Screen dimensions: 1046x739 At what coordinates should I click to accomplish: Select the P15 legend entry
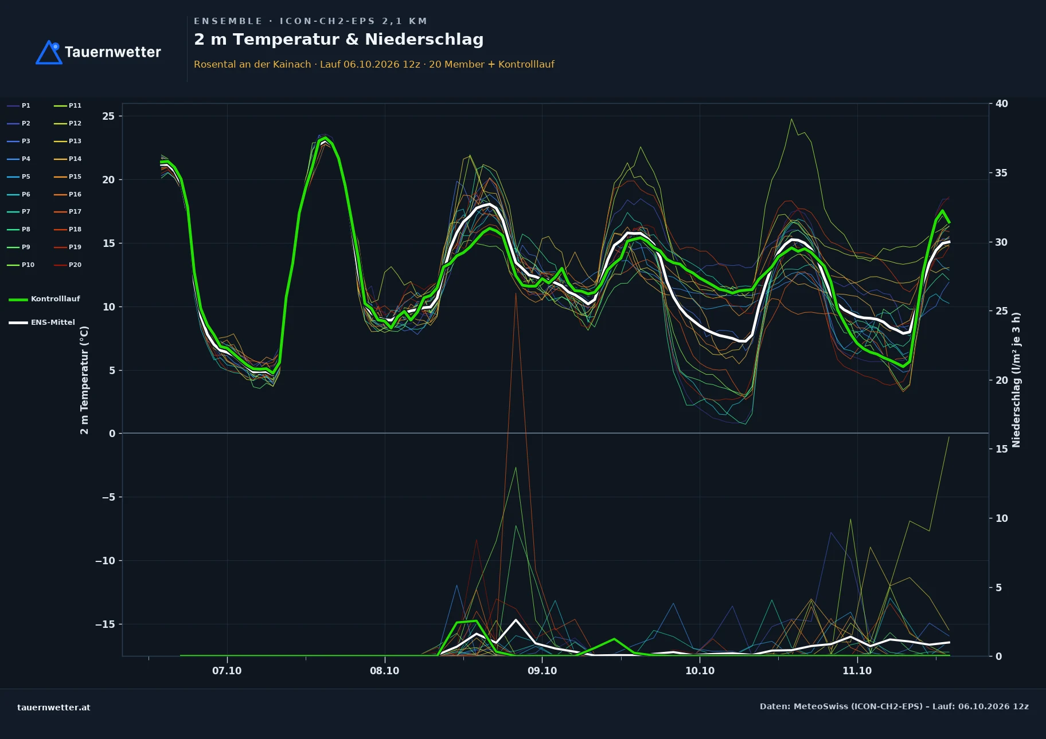(x=68, y=176)
